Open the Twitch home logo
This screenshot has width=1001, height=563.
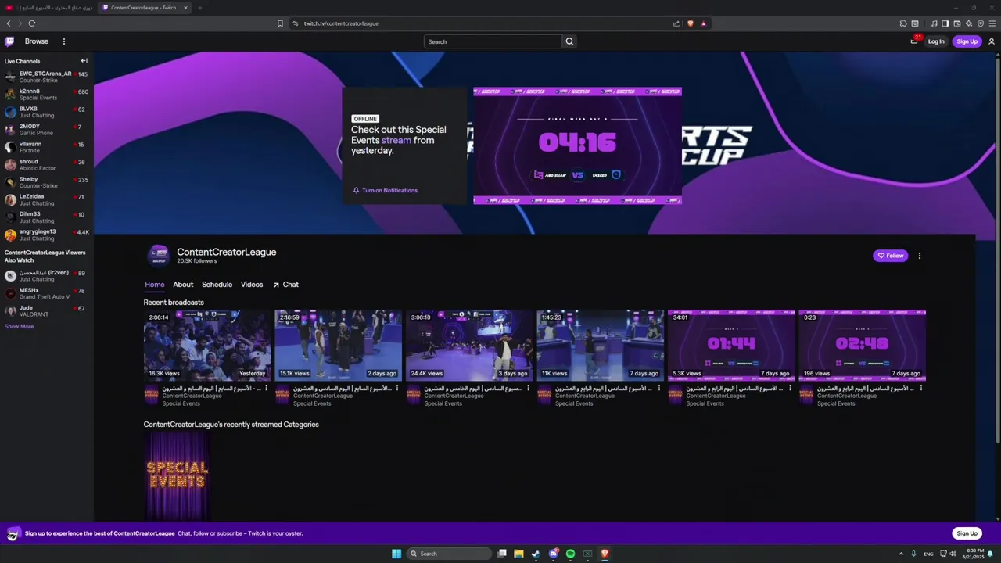9,41
